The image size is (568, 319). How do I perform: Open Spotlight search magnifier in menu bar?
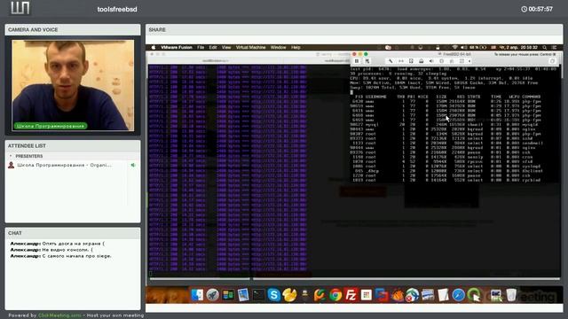coord(544,47)
